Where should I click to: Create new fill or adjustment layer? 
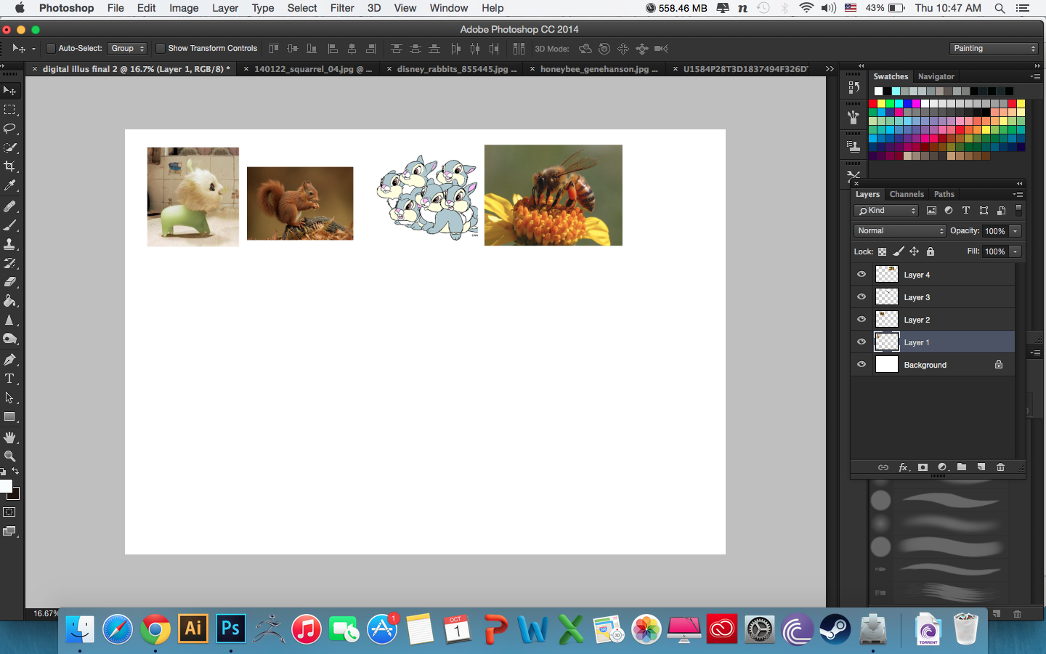click(942, 467)
